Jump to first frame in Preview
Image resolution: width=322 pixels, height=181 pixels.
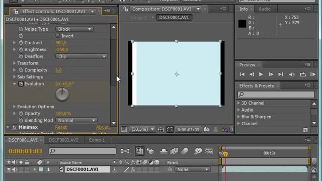(242, 74)
